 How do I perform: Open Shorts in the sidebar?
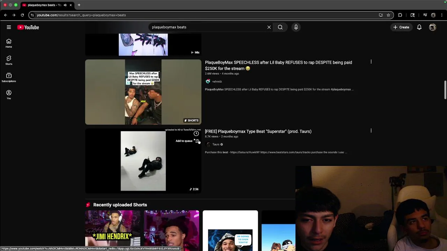(9, 60)
